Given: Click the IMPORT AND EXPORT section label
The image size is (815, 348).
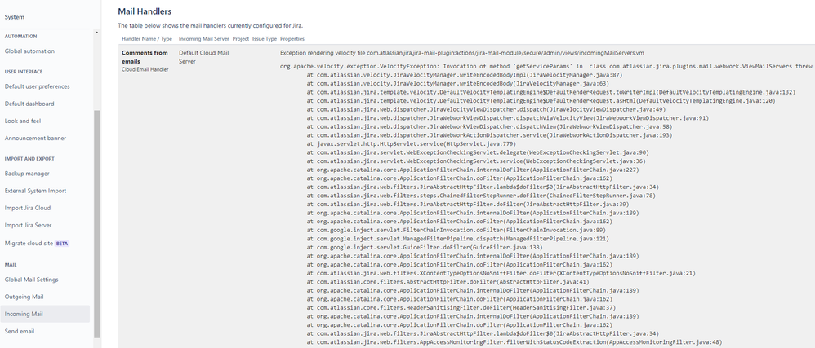Looking at the screenshot, I should tap(29, 159).
